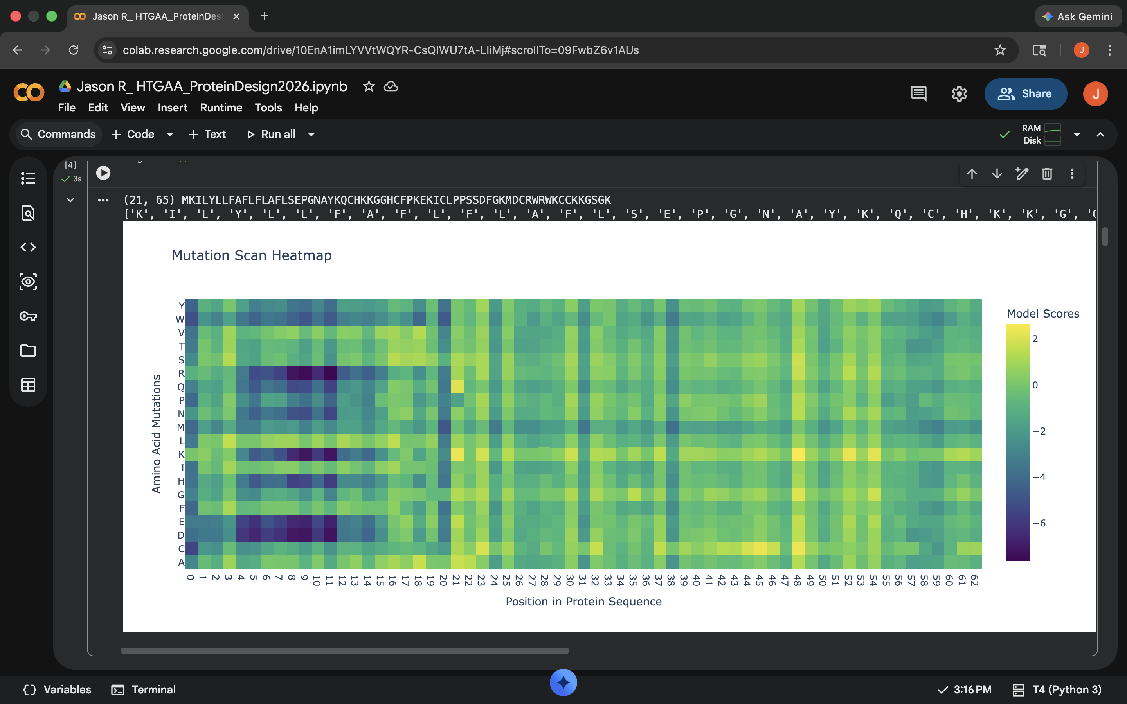This screenshot has width=1127, height=704.
Task: Open the Table of contents sidebar icon
Action: (x=28, y=178)
